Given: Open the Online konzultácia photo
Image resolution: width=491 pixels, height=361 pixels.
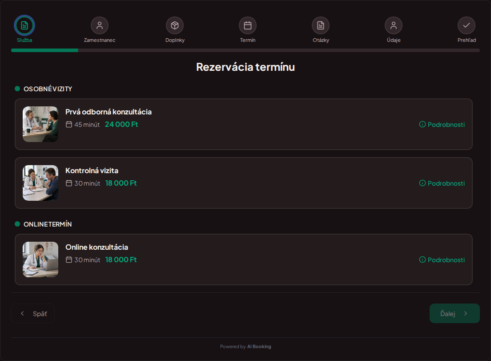Looking at the screenshot, I should (x=40, y=260).
